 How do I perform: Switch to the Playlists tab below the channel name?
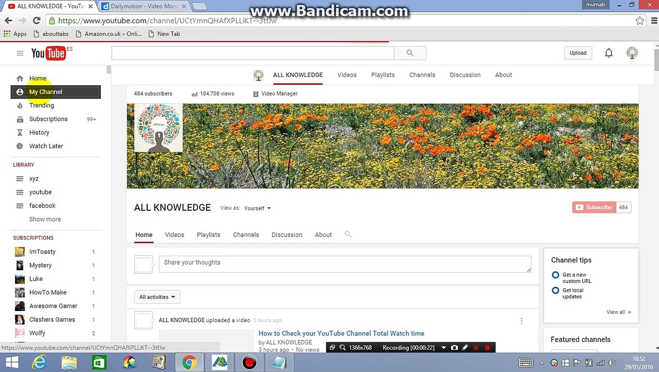coord(208,235)
